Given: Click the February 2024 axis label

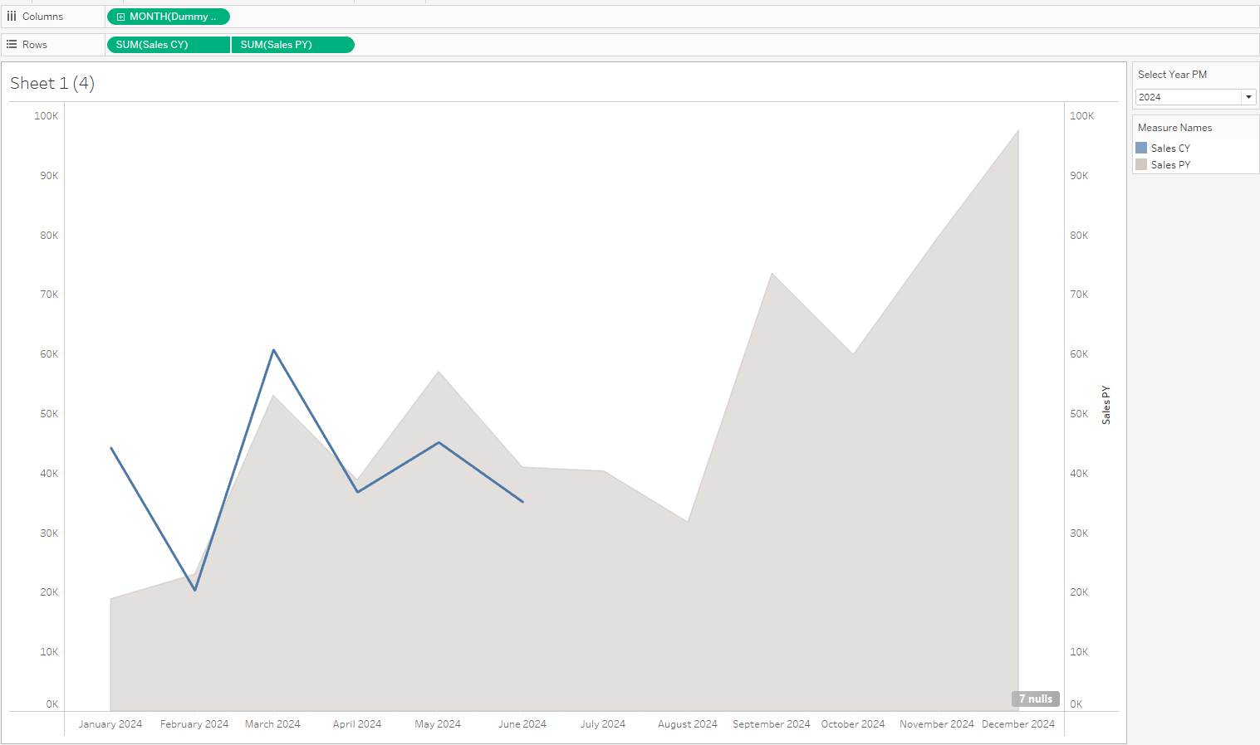Looking at the screenshot, I should [194, 724].
